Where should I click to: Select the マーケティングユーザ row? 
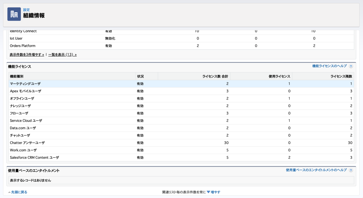pyautogui.click(x=25, y=84)
